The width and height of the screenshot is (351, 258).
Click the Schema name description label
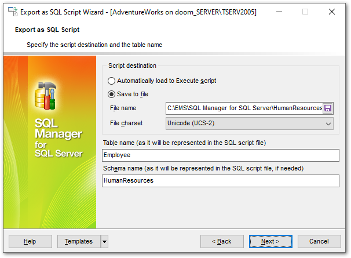click(203, 169)
